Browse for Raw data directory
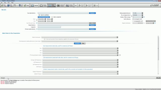This screenshot has height=90, width=161. (x=92, y=13)
